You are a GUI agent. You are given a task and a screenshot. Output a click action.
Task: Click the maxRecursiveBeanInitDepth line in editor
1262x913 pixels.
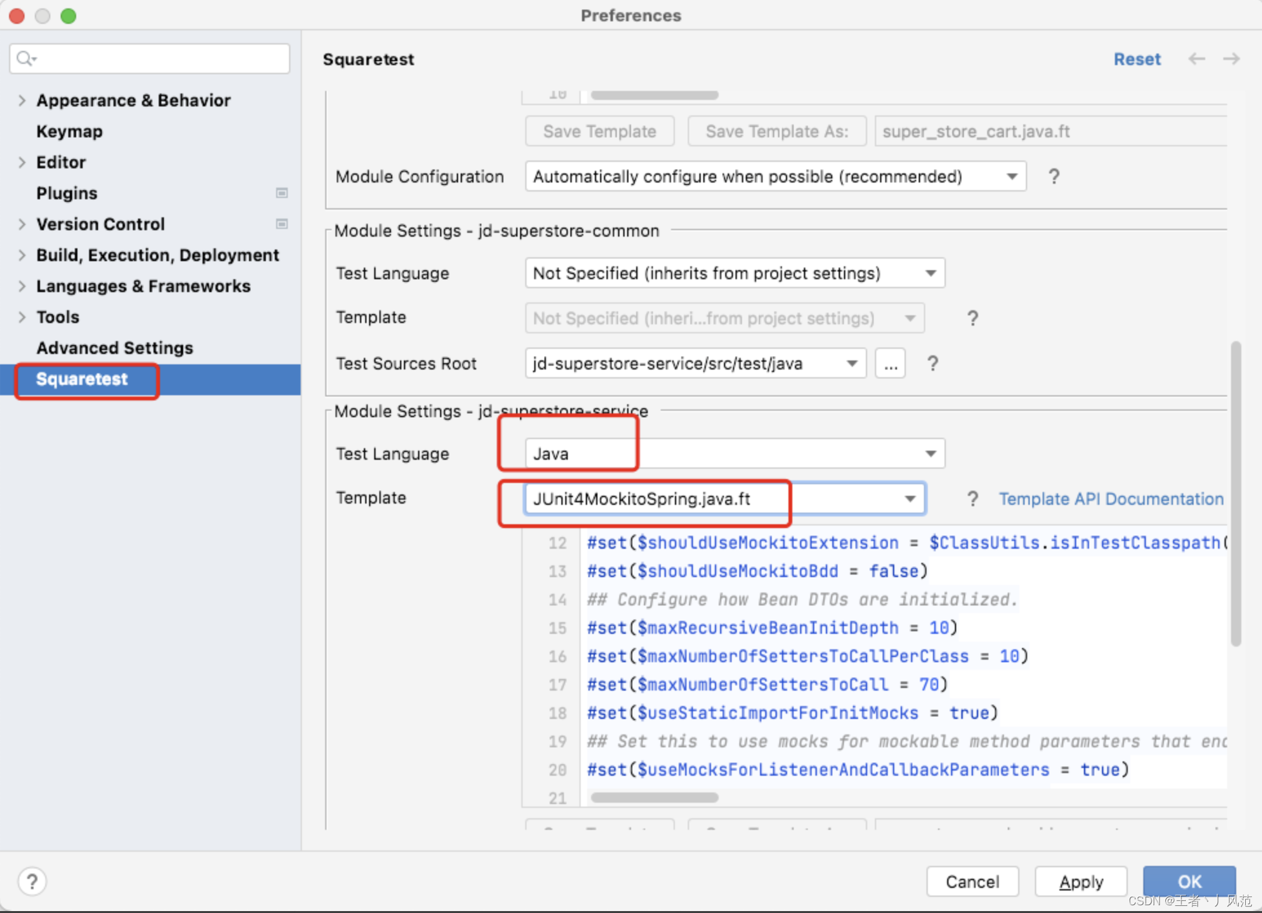pyautogui.click(x=772, y=628)
